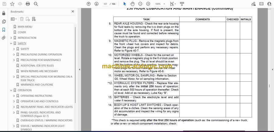Open the attachments paperclip panel
The image size is (274, 132).
coord(4,38)
